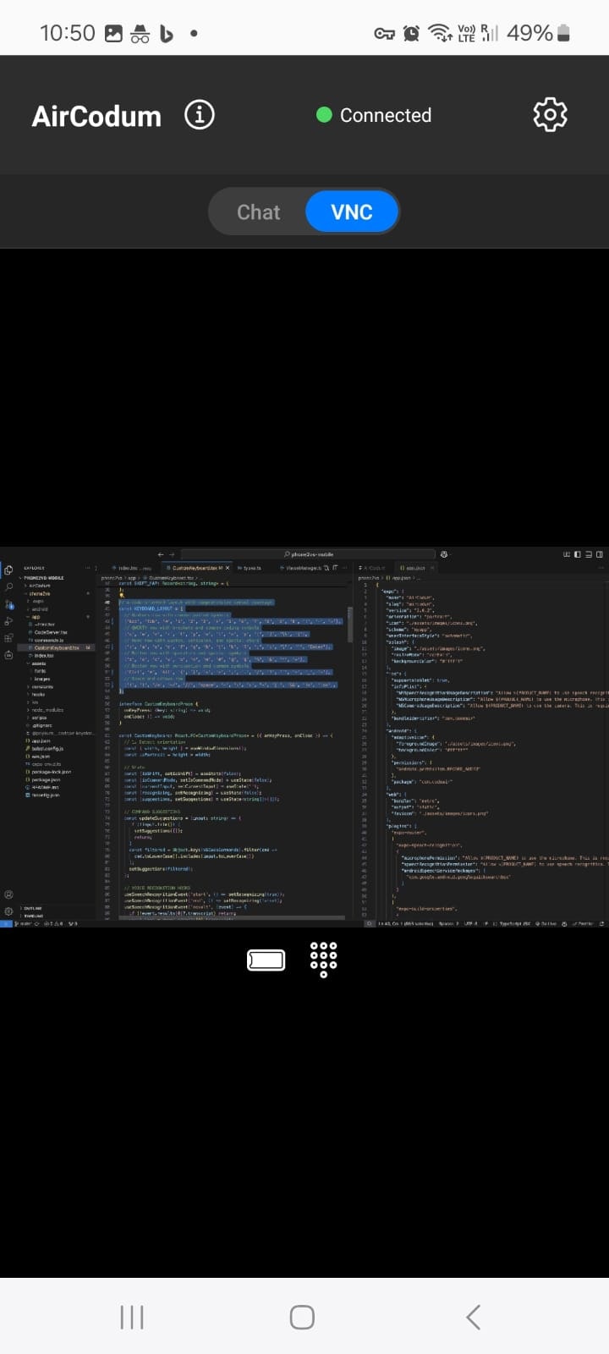Switch to the types.ts editor tab
Image resolution: width=609 pixels, height=1354 pixels.
(250, 567)
